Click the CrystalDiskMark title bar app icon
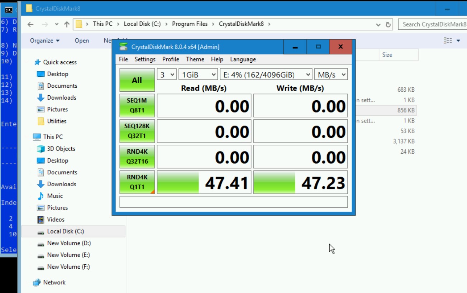Image resolution: width=467 pixels, height=293 pixels. click(x=124, y=47)
